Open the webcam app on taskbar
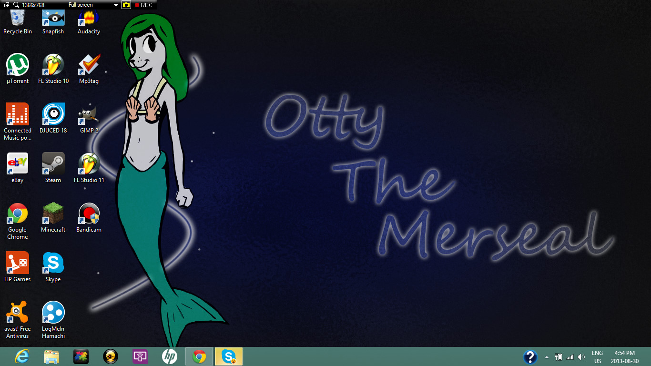Screen dimensions: 651x366 [x=111, y=356]
